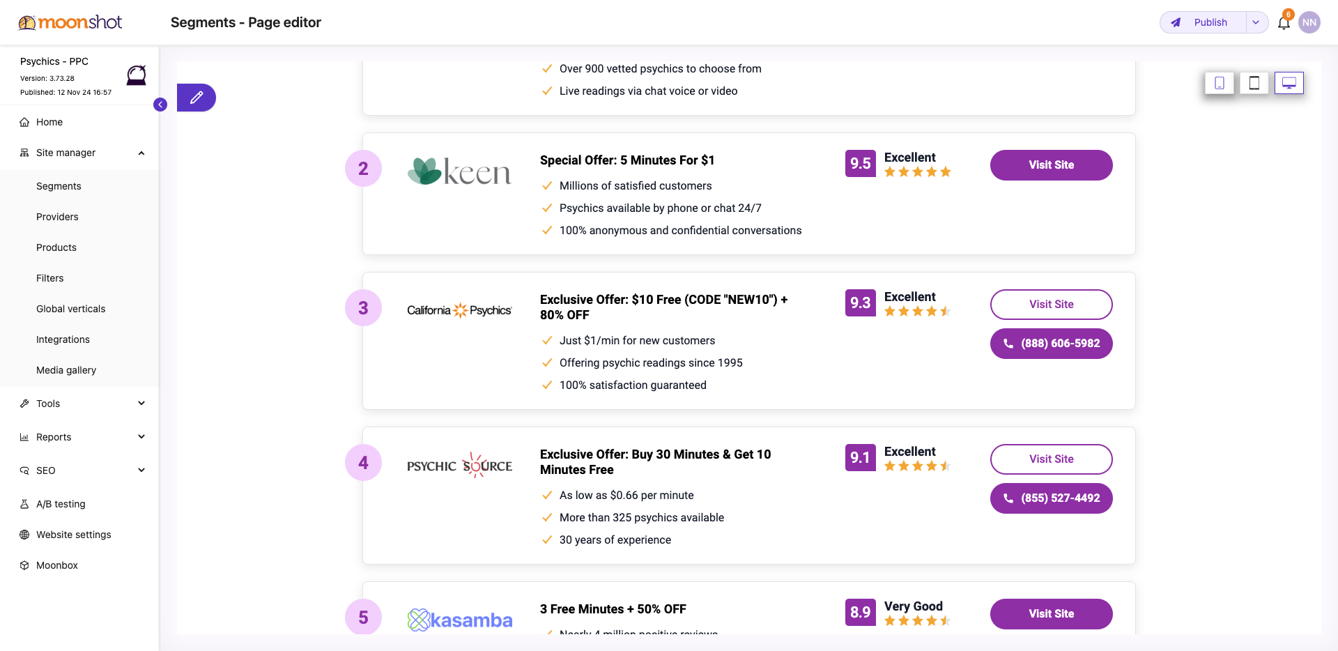Click 'Offering psychic readings since 1995' text
This screenshot has height=651, width=1338.
click(651, 363)
